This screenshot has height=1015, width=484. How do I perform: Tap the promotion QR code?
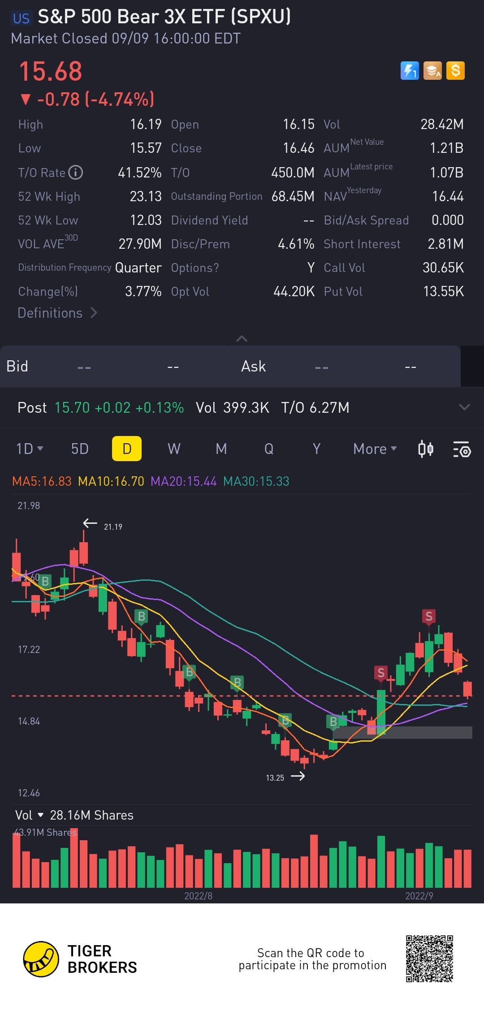tap(429, 959)
